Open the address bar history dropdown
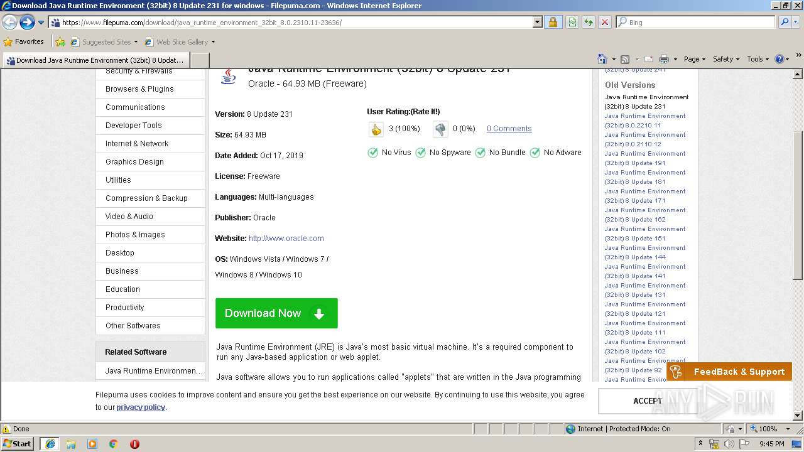 click(x=537, y=23)
